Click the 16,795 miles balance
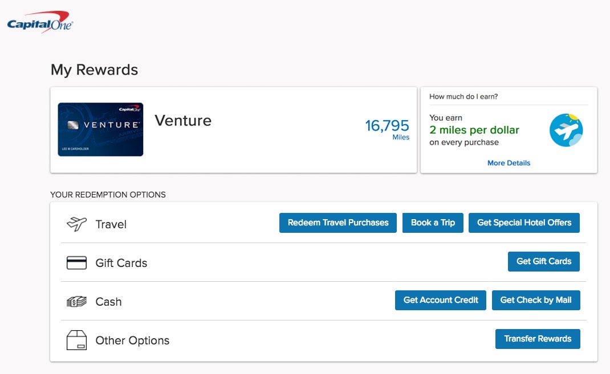 [x=387, y=126]
